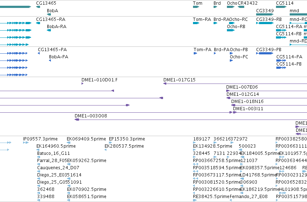Select the CG3349-PB protein label
Viewport: 307px width, 202px height.
click(x=269, y=50)
